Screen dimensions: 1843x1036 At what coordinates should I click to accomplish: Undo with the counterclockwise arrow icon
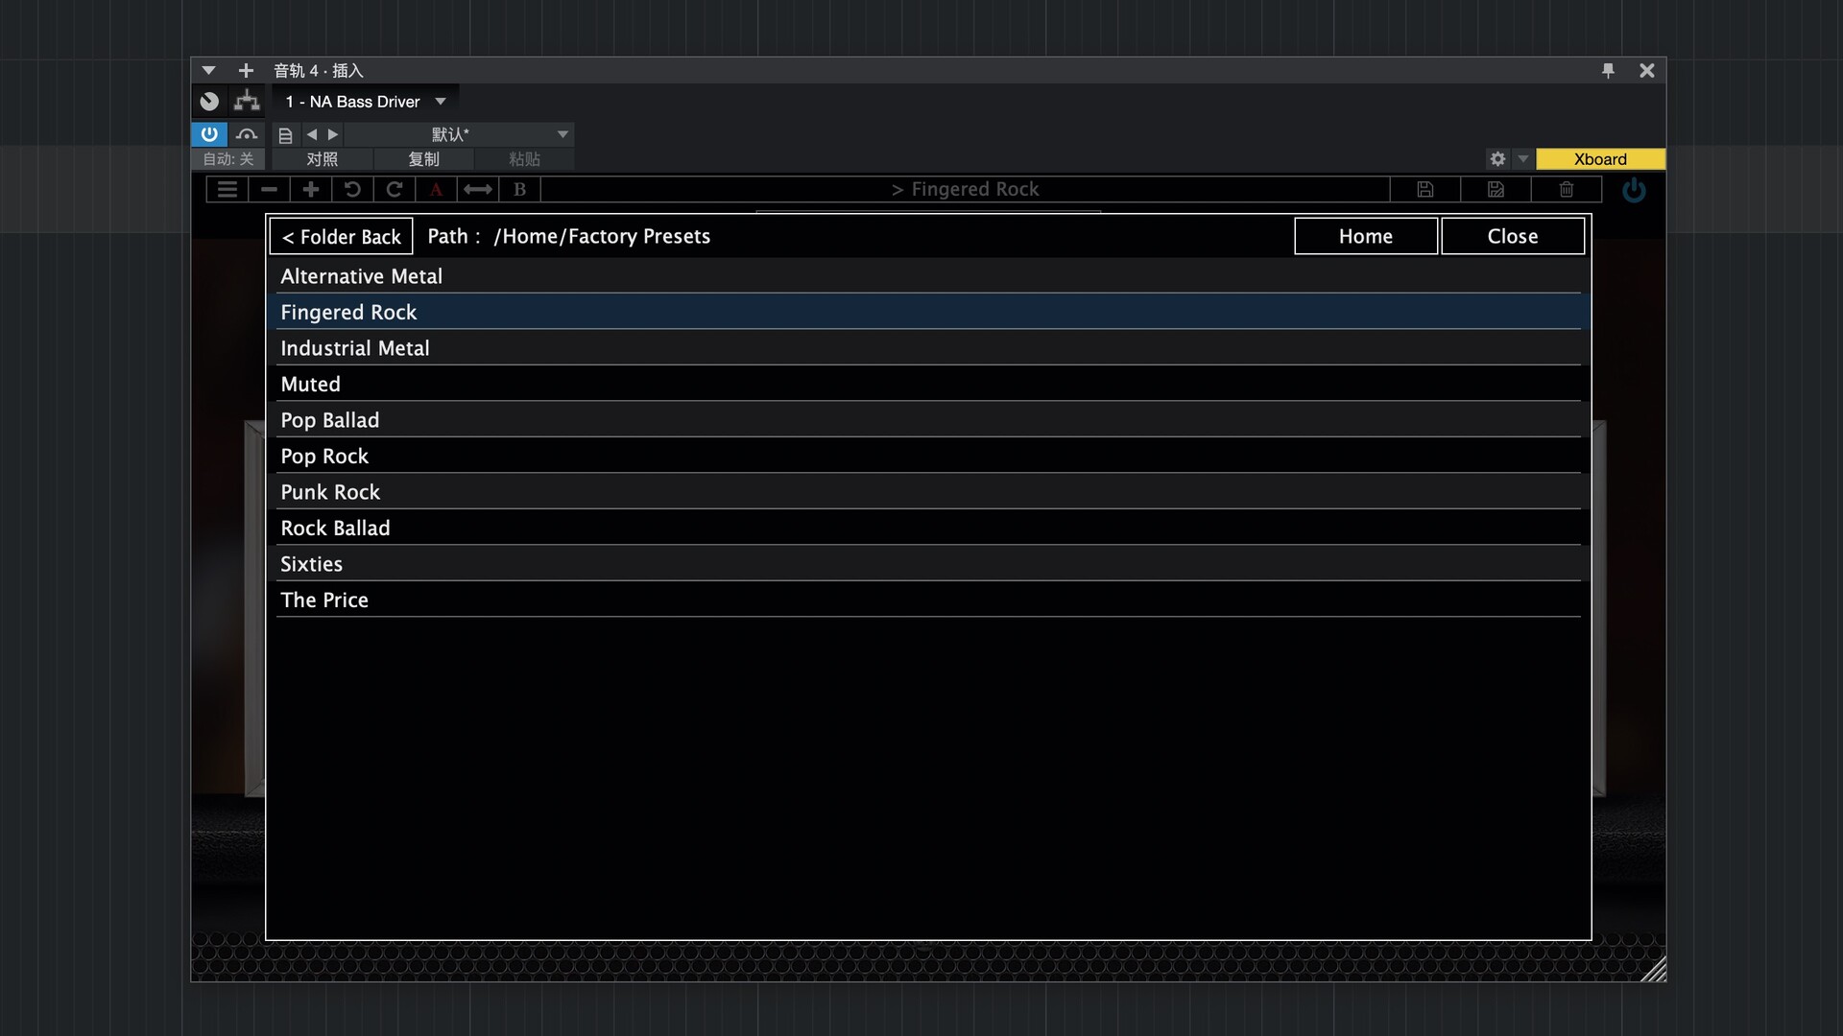352,189
